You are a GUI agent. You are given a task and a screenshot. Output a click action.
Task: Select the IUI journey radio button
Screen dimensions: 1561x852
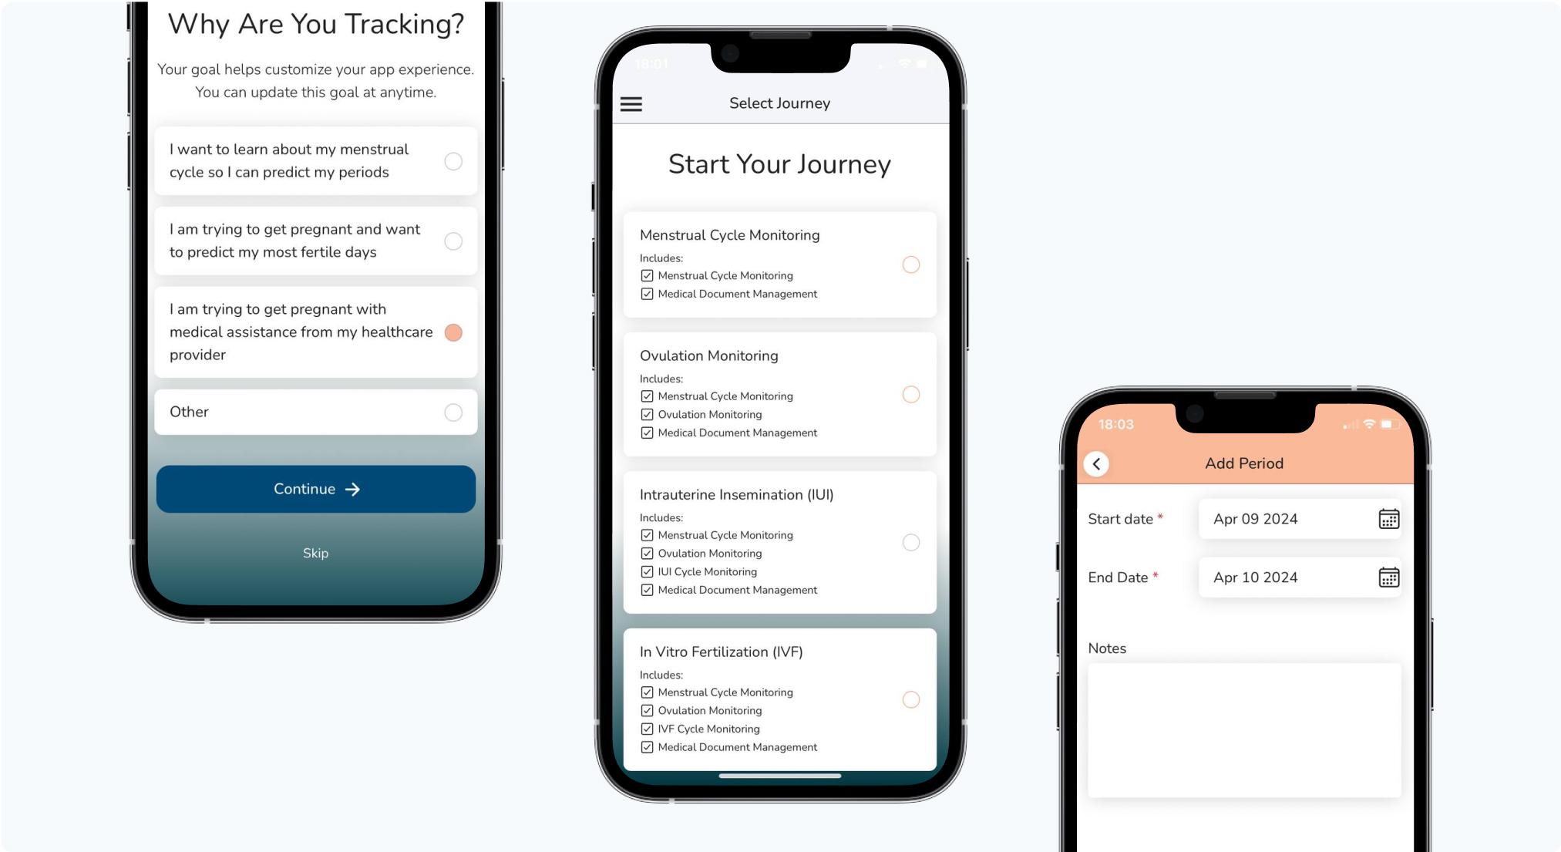[x=909, y=543]
